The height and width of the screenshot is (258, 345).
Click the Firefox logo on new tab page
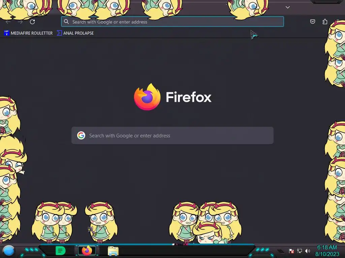click(x=147, y=97)
